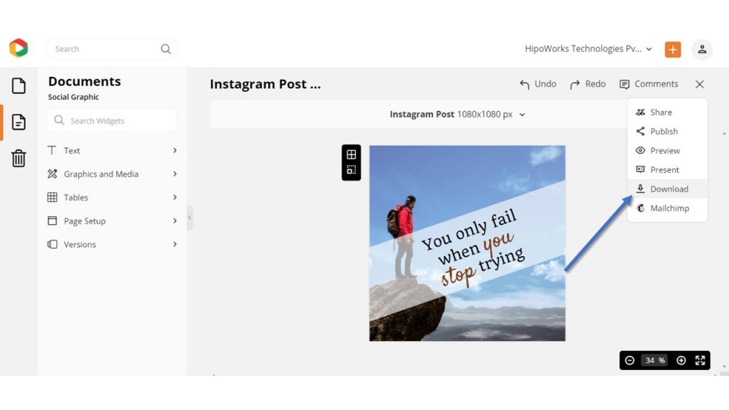
Task: Open the user profile avatar icon
Action: [x=702, y=49]
